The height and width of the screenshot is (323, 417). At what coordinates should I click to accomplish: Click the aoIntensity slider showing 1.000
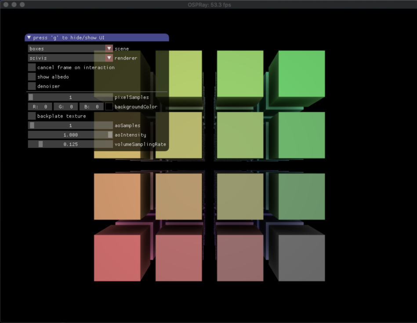(70, 135)
